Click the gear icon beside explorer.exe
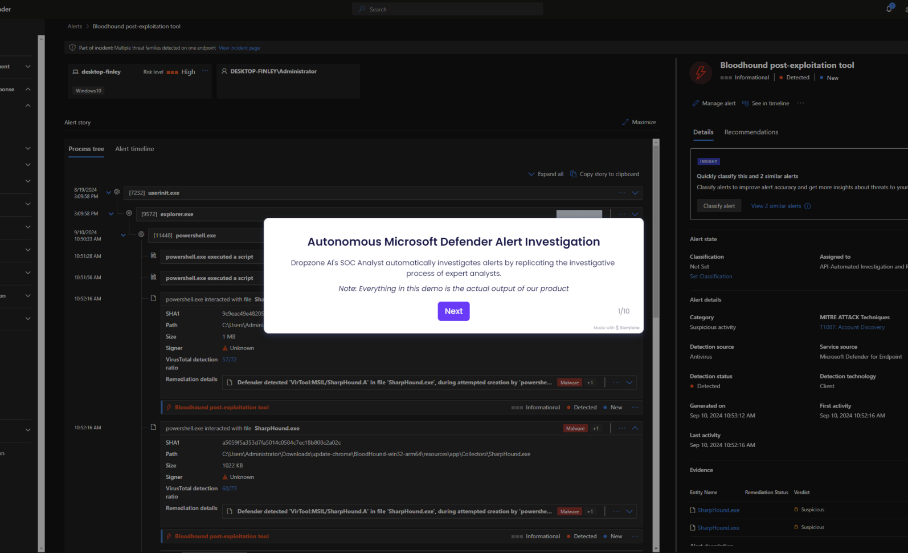 (x=129, y=213)
